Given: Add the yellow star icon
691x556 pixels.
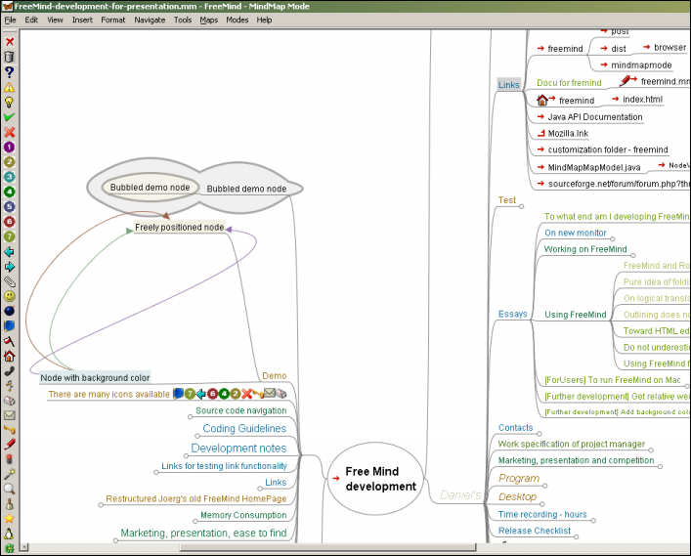Looking at the screenshot, I should [9, 519].
